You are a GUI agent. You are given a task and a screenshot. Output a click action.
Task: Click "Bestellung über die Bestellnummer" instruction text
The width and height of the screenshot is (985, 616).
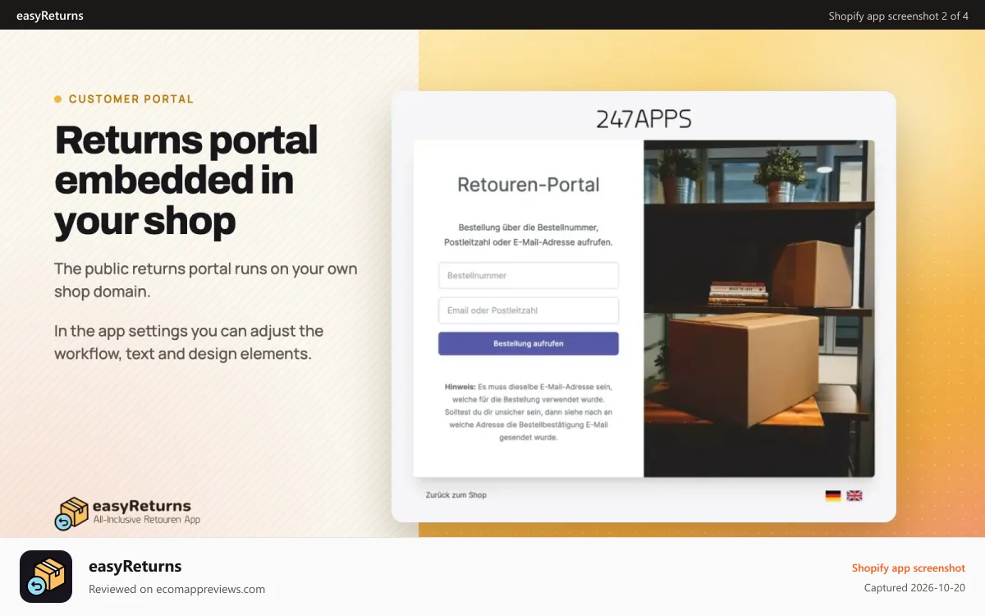pyautogui.click(x=529, y=234)
